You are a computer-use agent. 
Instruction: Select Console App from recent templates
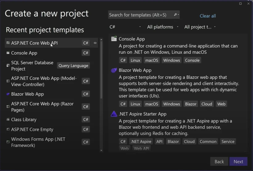[51, 53]
